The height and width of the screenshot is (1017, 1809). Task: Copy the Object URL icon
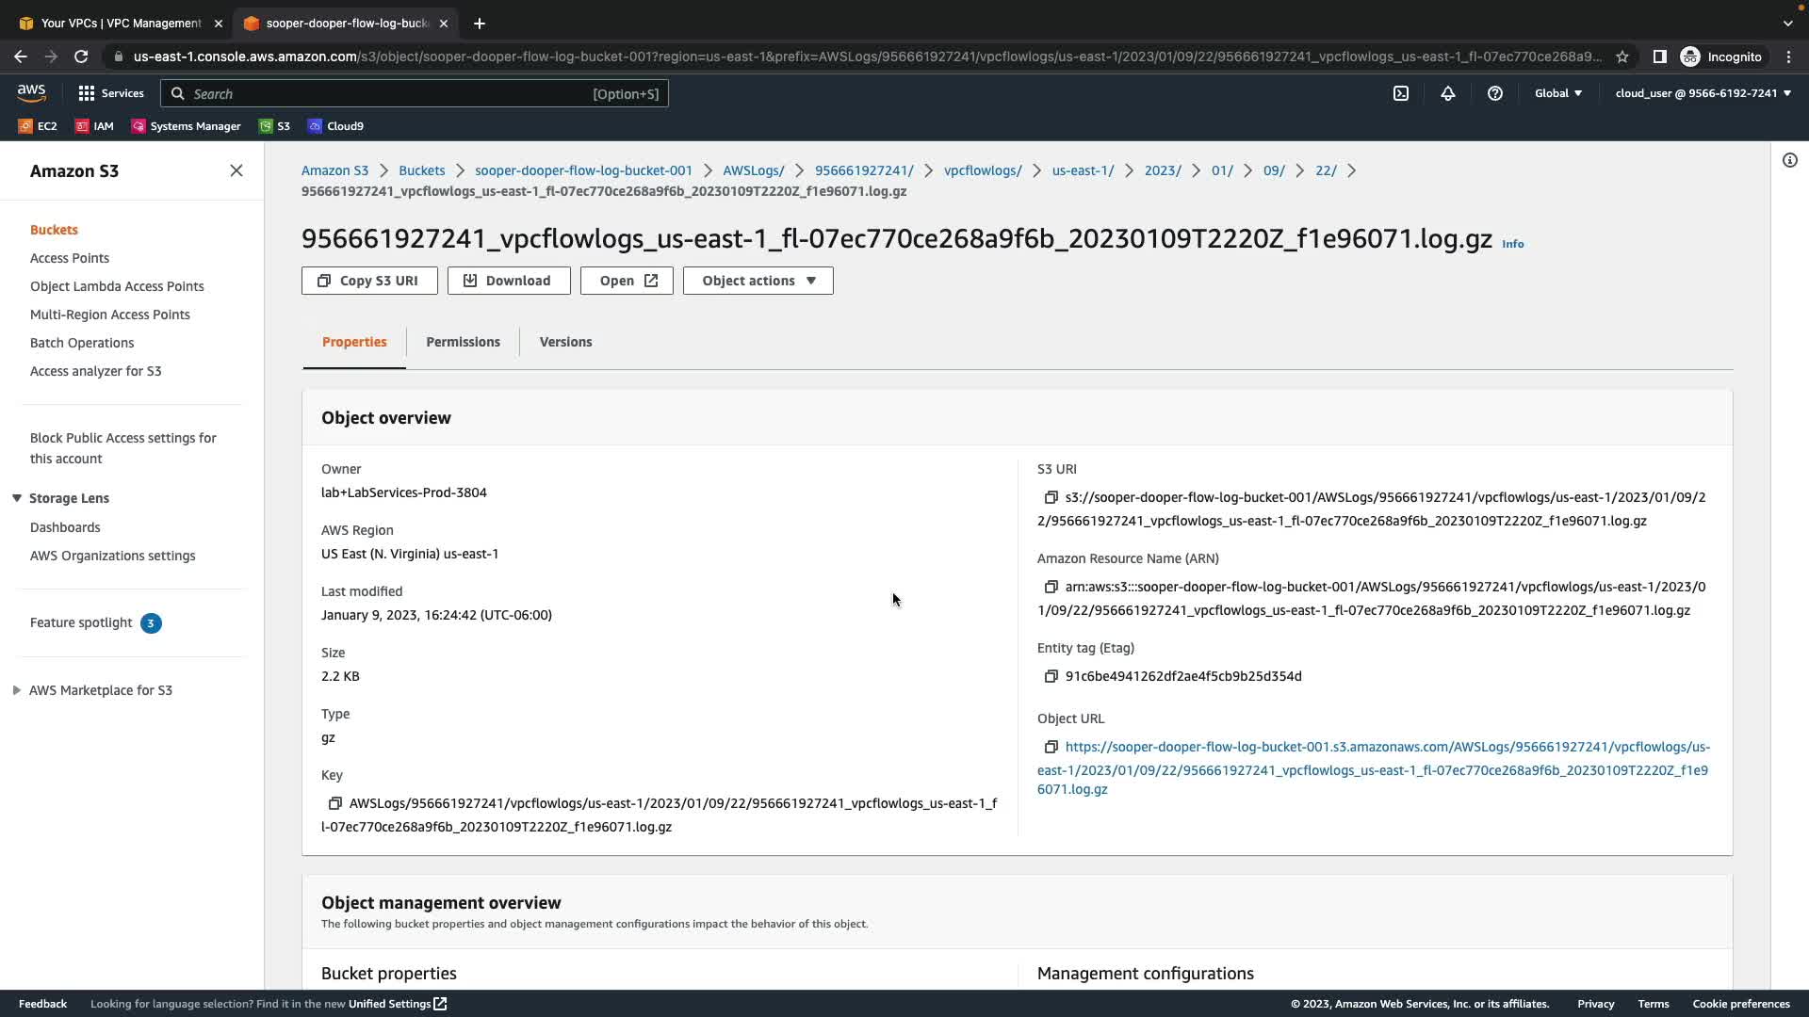[1051, 747]
